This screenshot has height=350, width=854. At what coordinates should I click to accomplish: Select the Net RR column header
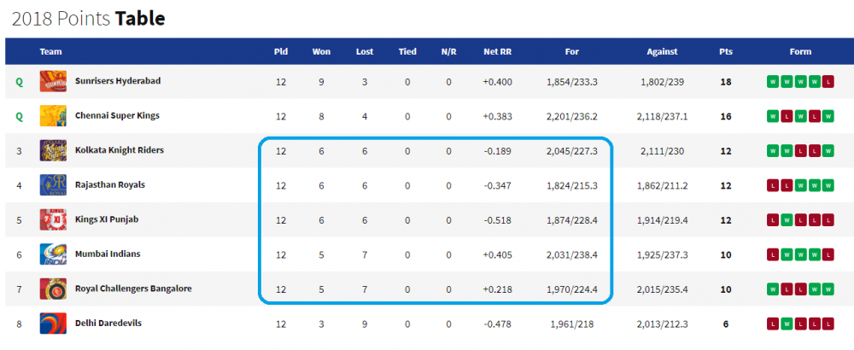point(497,52)
